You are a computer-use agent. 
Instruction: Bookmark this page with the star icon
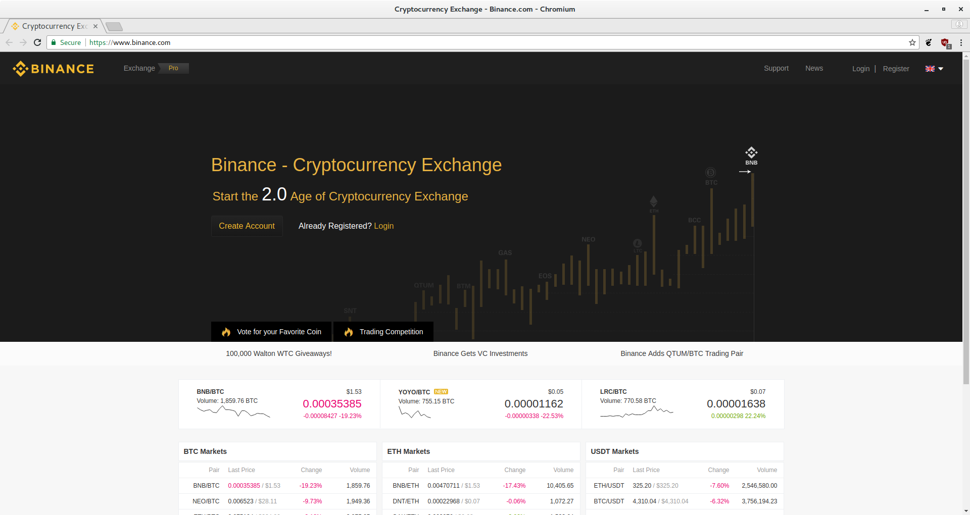click(x=912, y=42)
